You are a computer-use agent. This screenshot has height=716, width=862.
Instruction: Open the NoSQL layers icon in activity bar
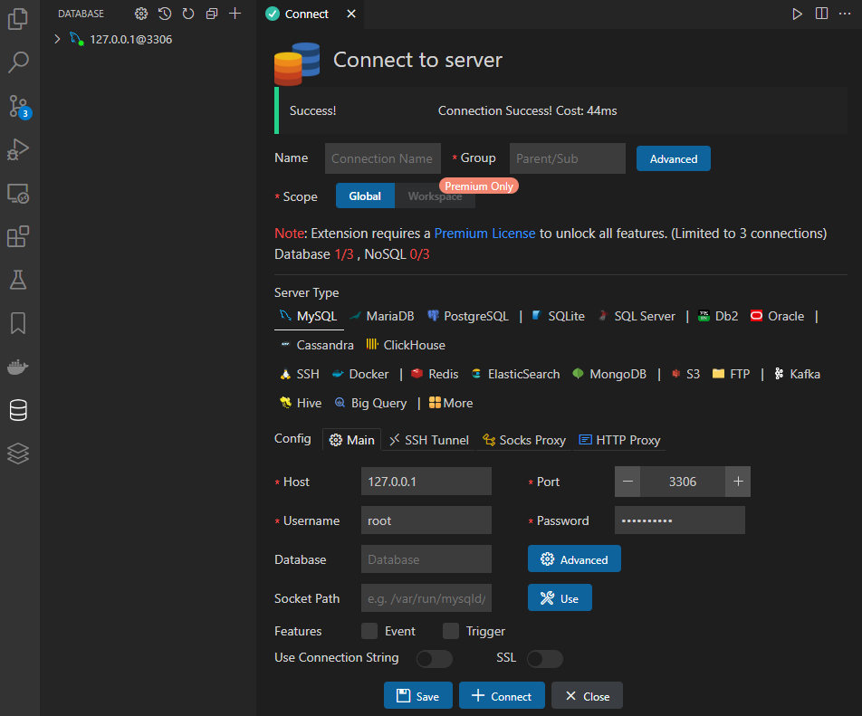18,453
